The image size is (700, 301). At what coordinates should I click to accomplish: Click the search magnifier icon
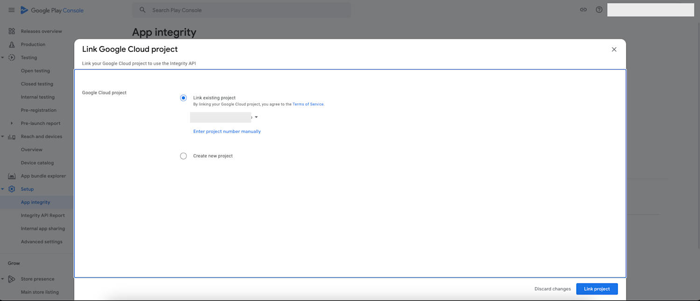point(142,9)
